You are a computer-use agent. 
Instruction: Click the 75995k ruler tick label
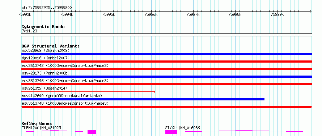(x=109, y=14)
